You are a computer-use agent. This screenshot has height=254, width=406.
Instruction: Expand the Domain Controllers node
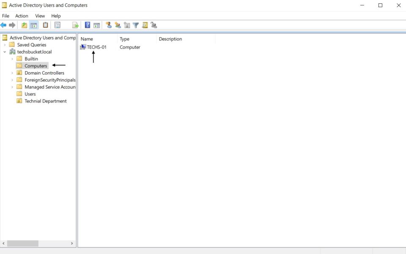pos(12,73)
